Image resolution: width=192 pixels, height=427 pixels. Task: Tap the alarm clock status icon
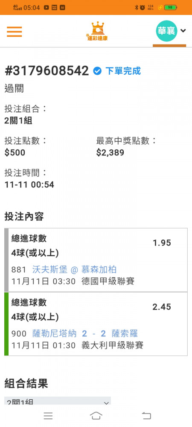point(143,8)
